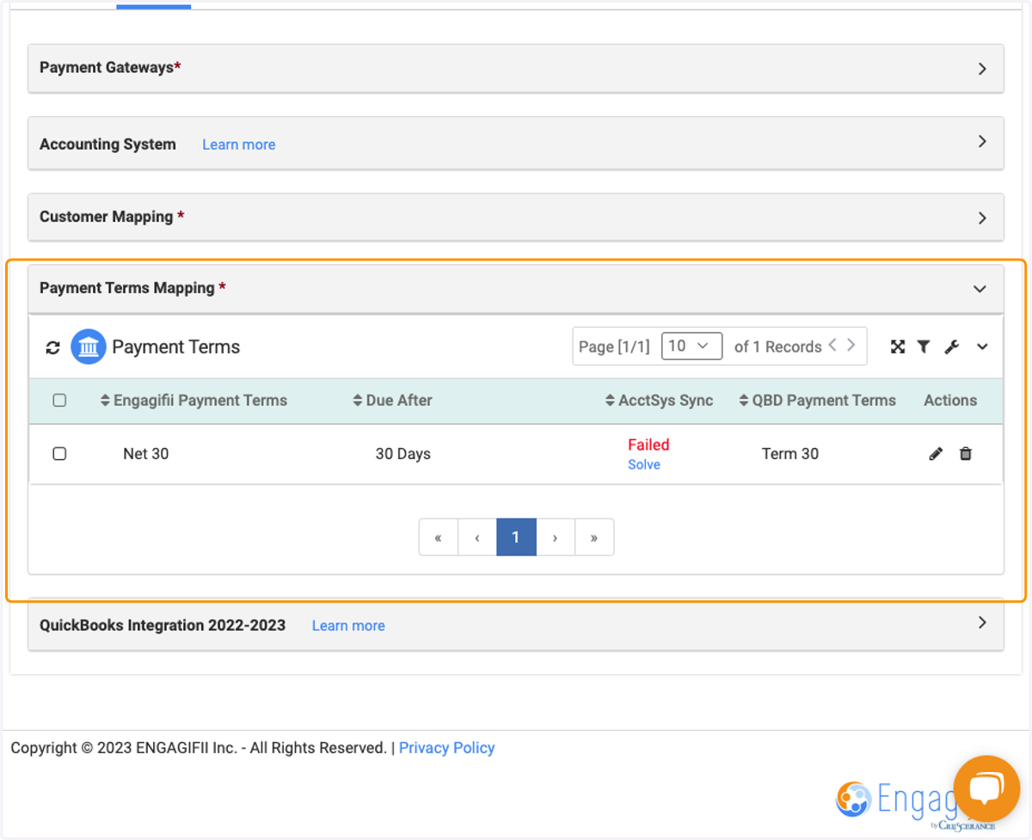Open the orange chat widget
The width and height of the screenshot is (1032, 840).
click(986, 788)
